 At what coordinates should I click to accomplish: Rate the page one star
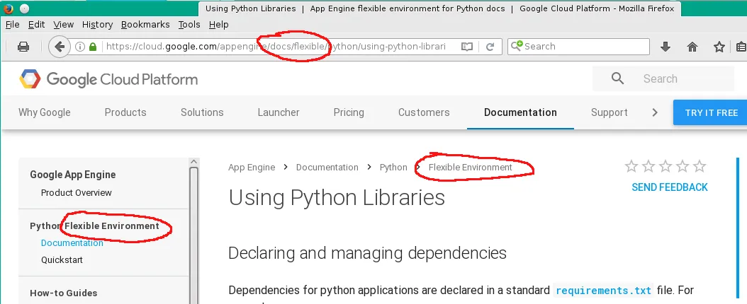631,167
